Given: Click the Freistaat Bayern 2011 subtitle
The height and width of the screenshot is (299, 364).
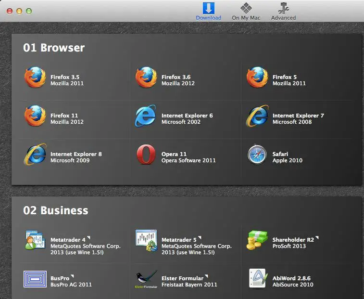Looking at the screenshot, I should coord(189,285).
